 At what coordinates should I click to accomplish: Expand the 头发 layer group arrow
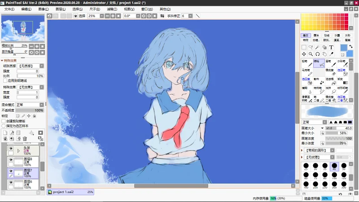(x=18, y=151)
